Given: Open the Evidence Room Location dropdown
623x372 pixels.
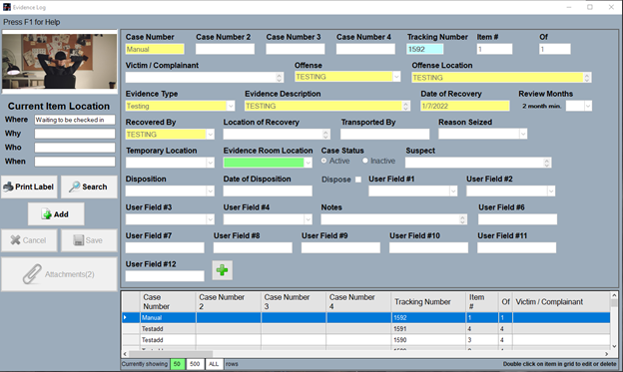Looking at the screenshot, I should pyautogui.click(x=308, y=163).
